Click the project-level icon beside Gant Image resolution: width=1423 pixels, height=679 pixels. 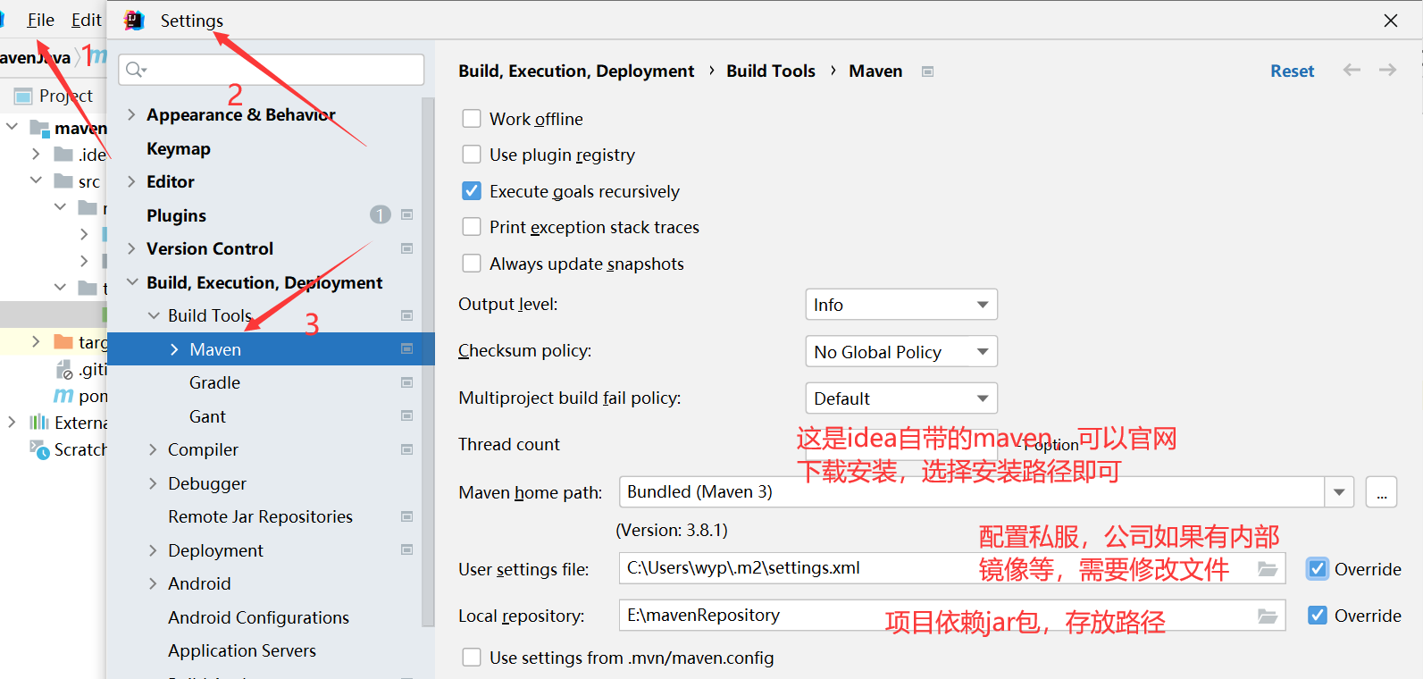click(x=407, y=415)
